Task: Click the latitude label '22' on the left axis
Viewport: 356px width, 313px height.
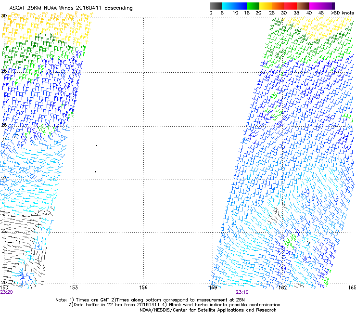Action: (x=4, y=231)
